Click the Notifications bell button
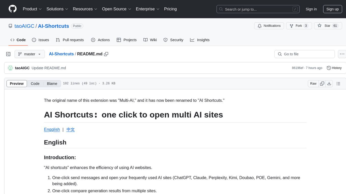Viewport: 346px width, 194px height. (269, 26)
